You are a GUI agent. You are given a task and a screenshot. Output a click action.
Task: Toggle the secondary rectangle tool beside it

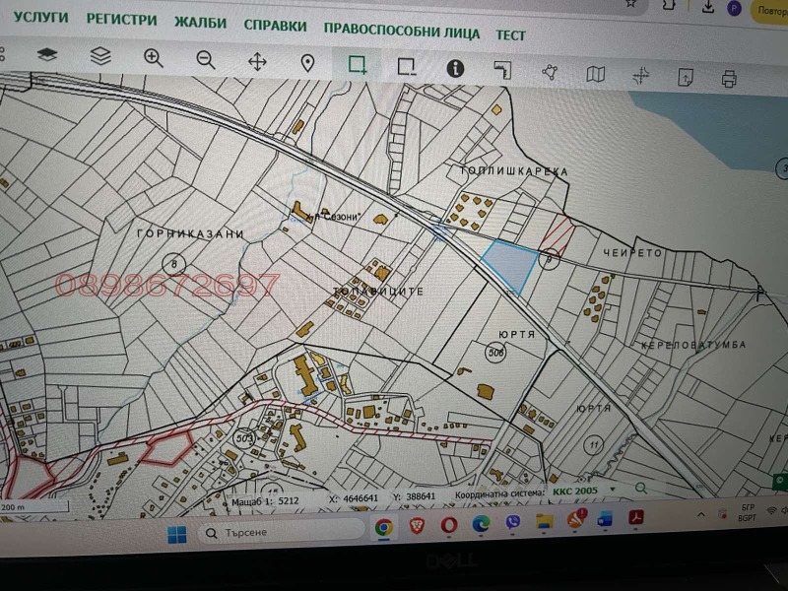406,64
